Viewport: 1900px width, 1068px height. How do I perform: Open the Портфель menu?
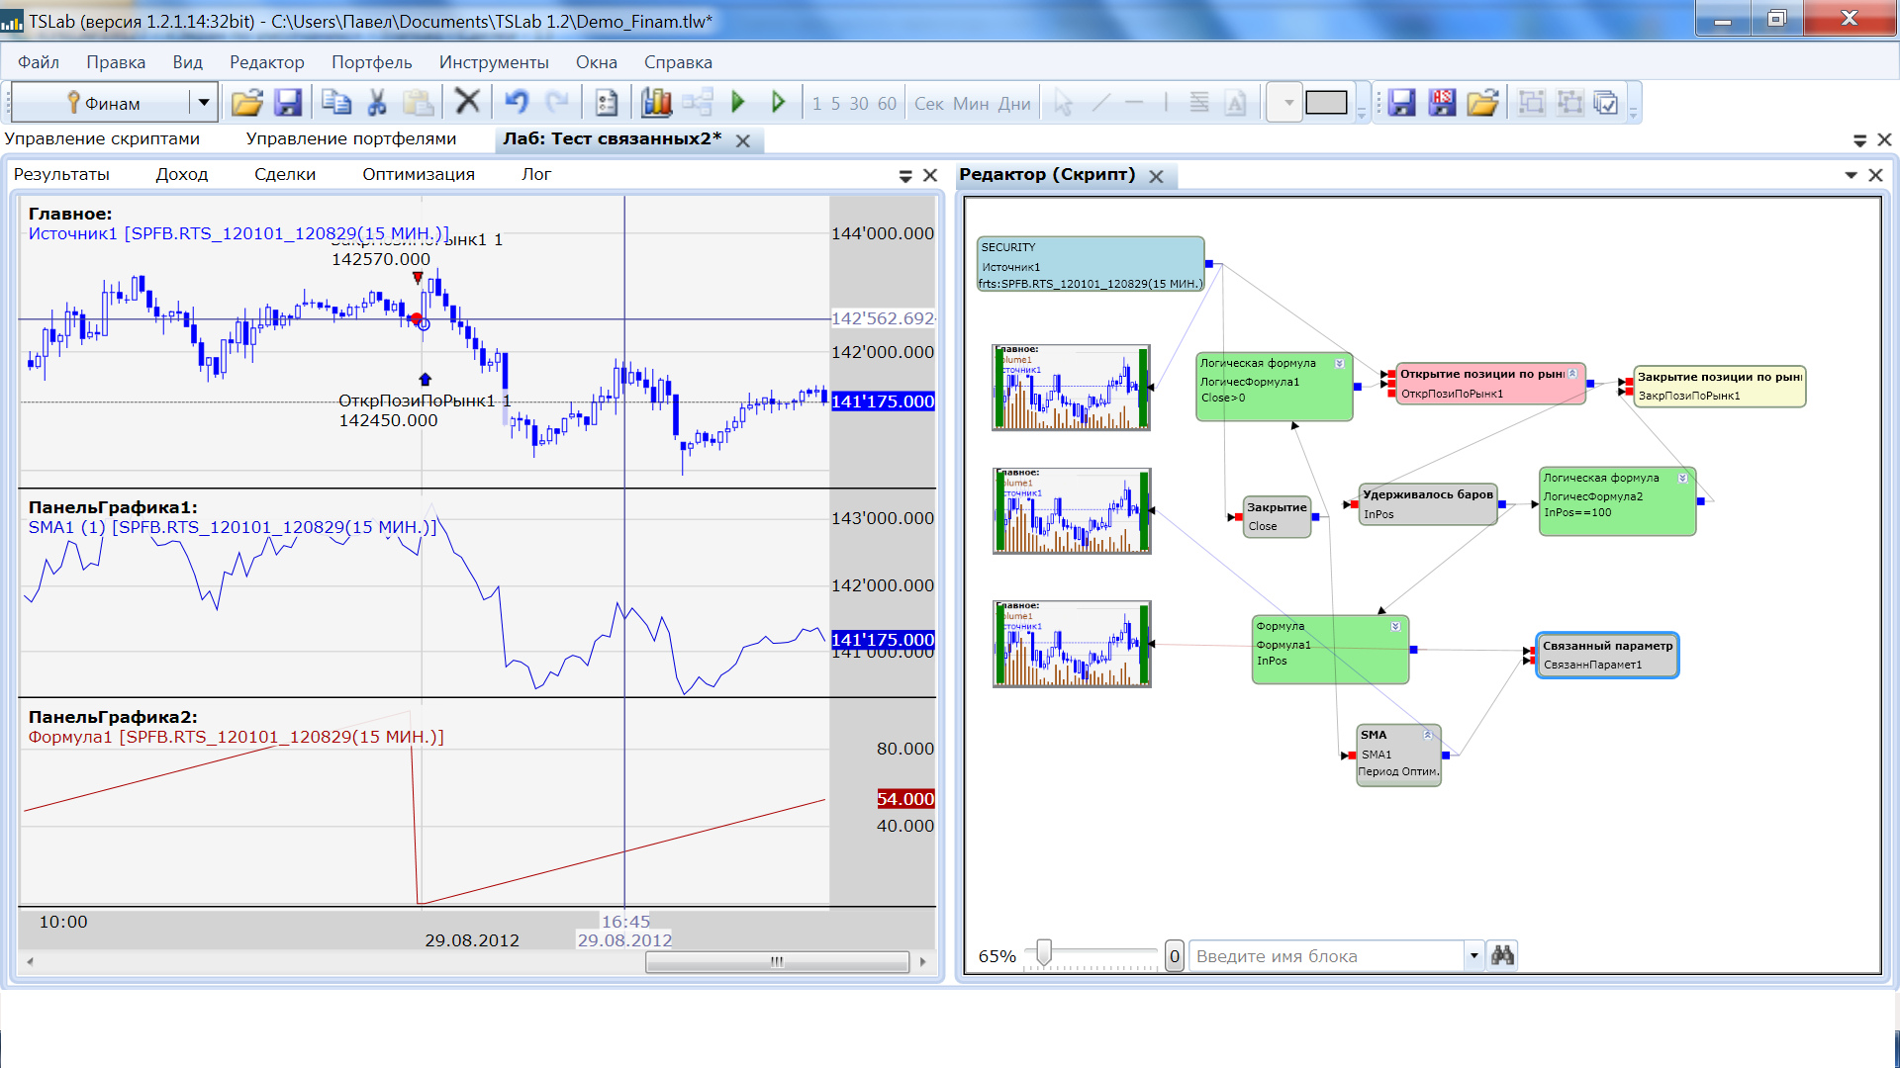pos(371,62)
